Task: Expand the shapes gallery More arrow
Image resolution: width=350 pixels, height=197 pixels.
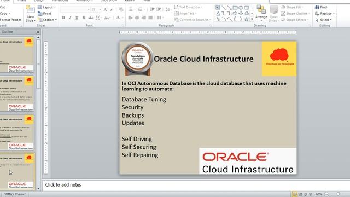Action: [x=252, y=20]
